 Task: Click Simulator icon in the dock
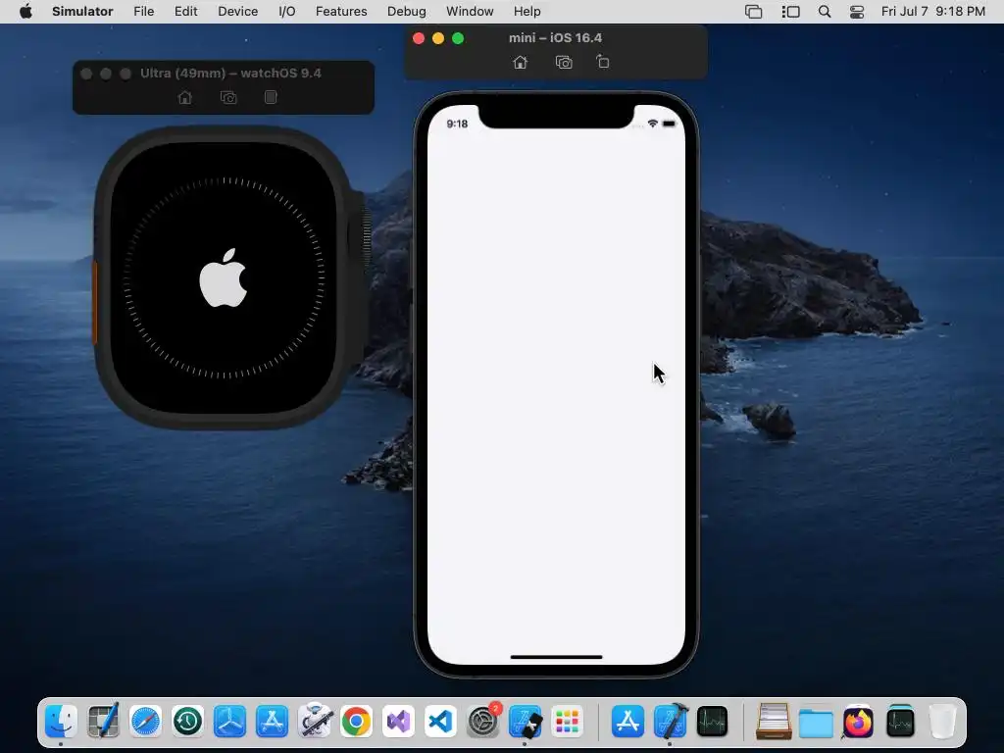[x=526, y=722]
